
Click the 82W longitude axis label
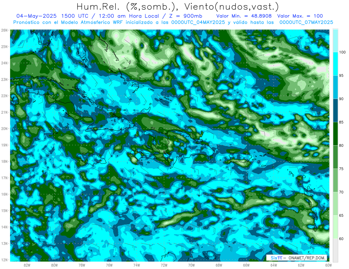coord(27,265)
